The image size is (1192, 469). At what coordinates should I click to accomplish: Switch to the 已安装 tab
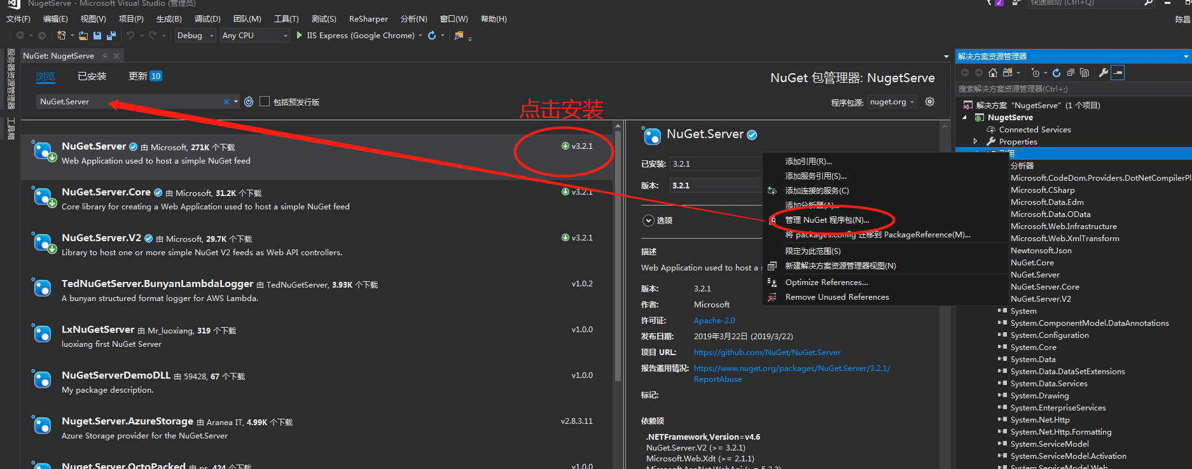(92, 76)
